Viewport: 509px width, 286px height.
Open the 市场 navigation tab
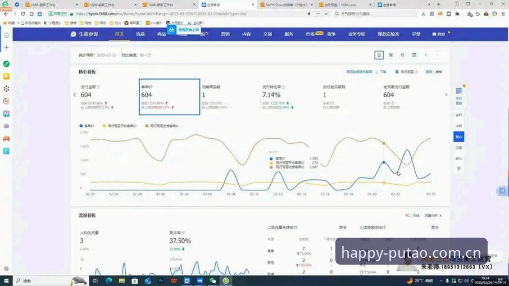pyautogui.click(x=310, y=34)
